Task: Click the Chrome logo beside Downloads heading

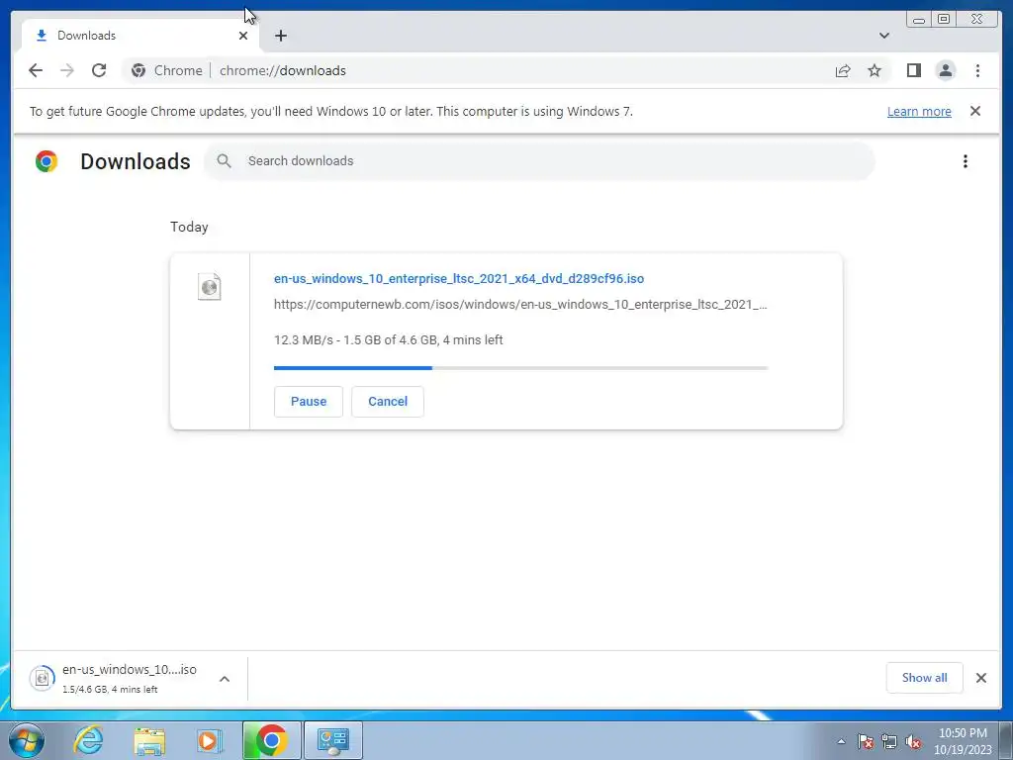Action: pos(46,161)
